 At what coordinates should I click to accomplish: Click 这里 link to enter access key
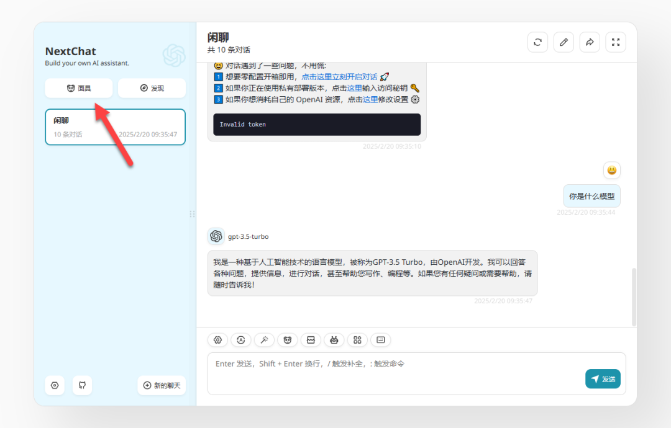point(354,88)
